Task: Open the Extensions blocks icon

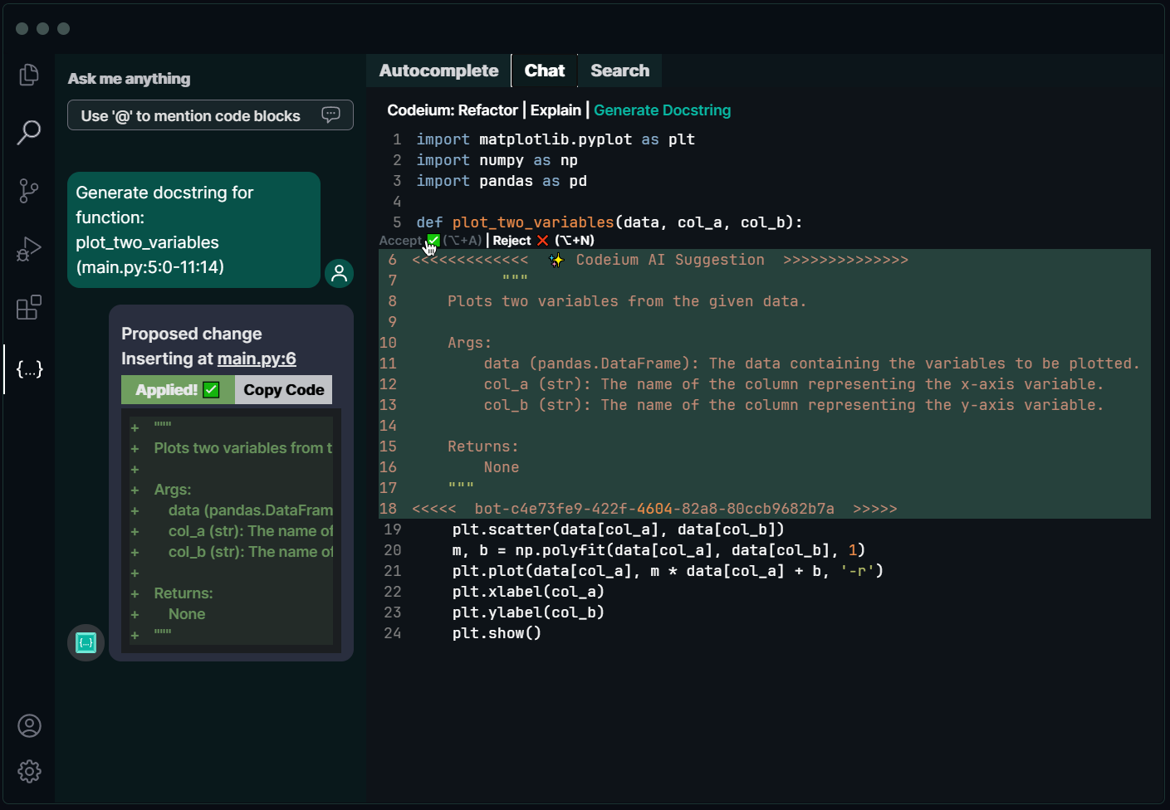Action: point(29,307)
